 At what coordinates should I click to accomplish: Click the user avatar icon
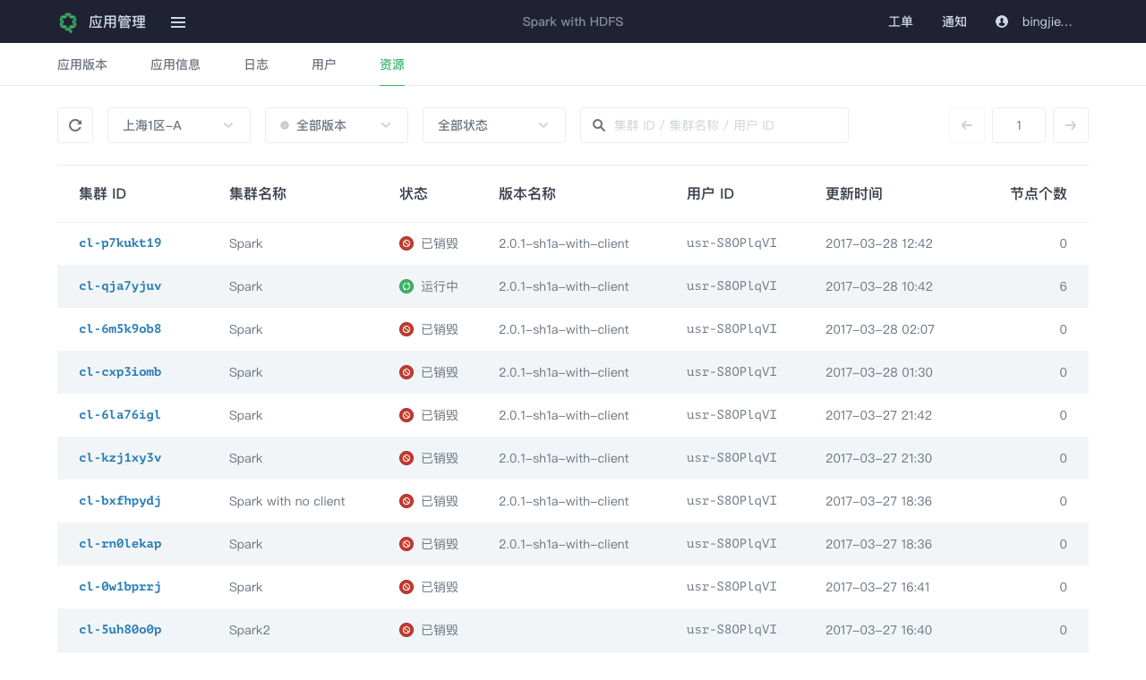click(1002, 21)
